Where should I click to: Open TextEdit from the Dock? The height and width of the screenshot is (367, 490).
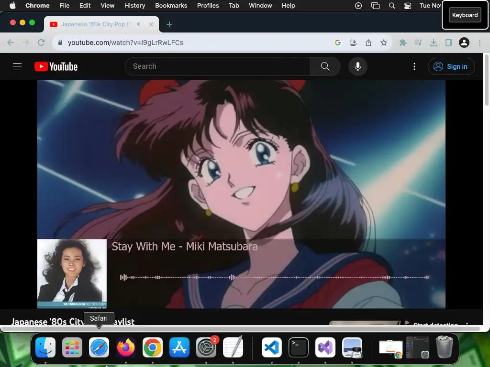point(233,347)
